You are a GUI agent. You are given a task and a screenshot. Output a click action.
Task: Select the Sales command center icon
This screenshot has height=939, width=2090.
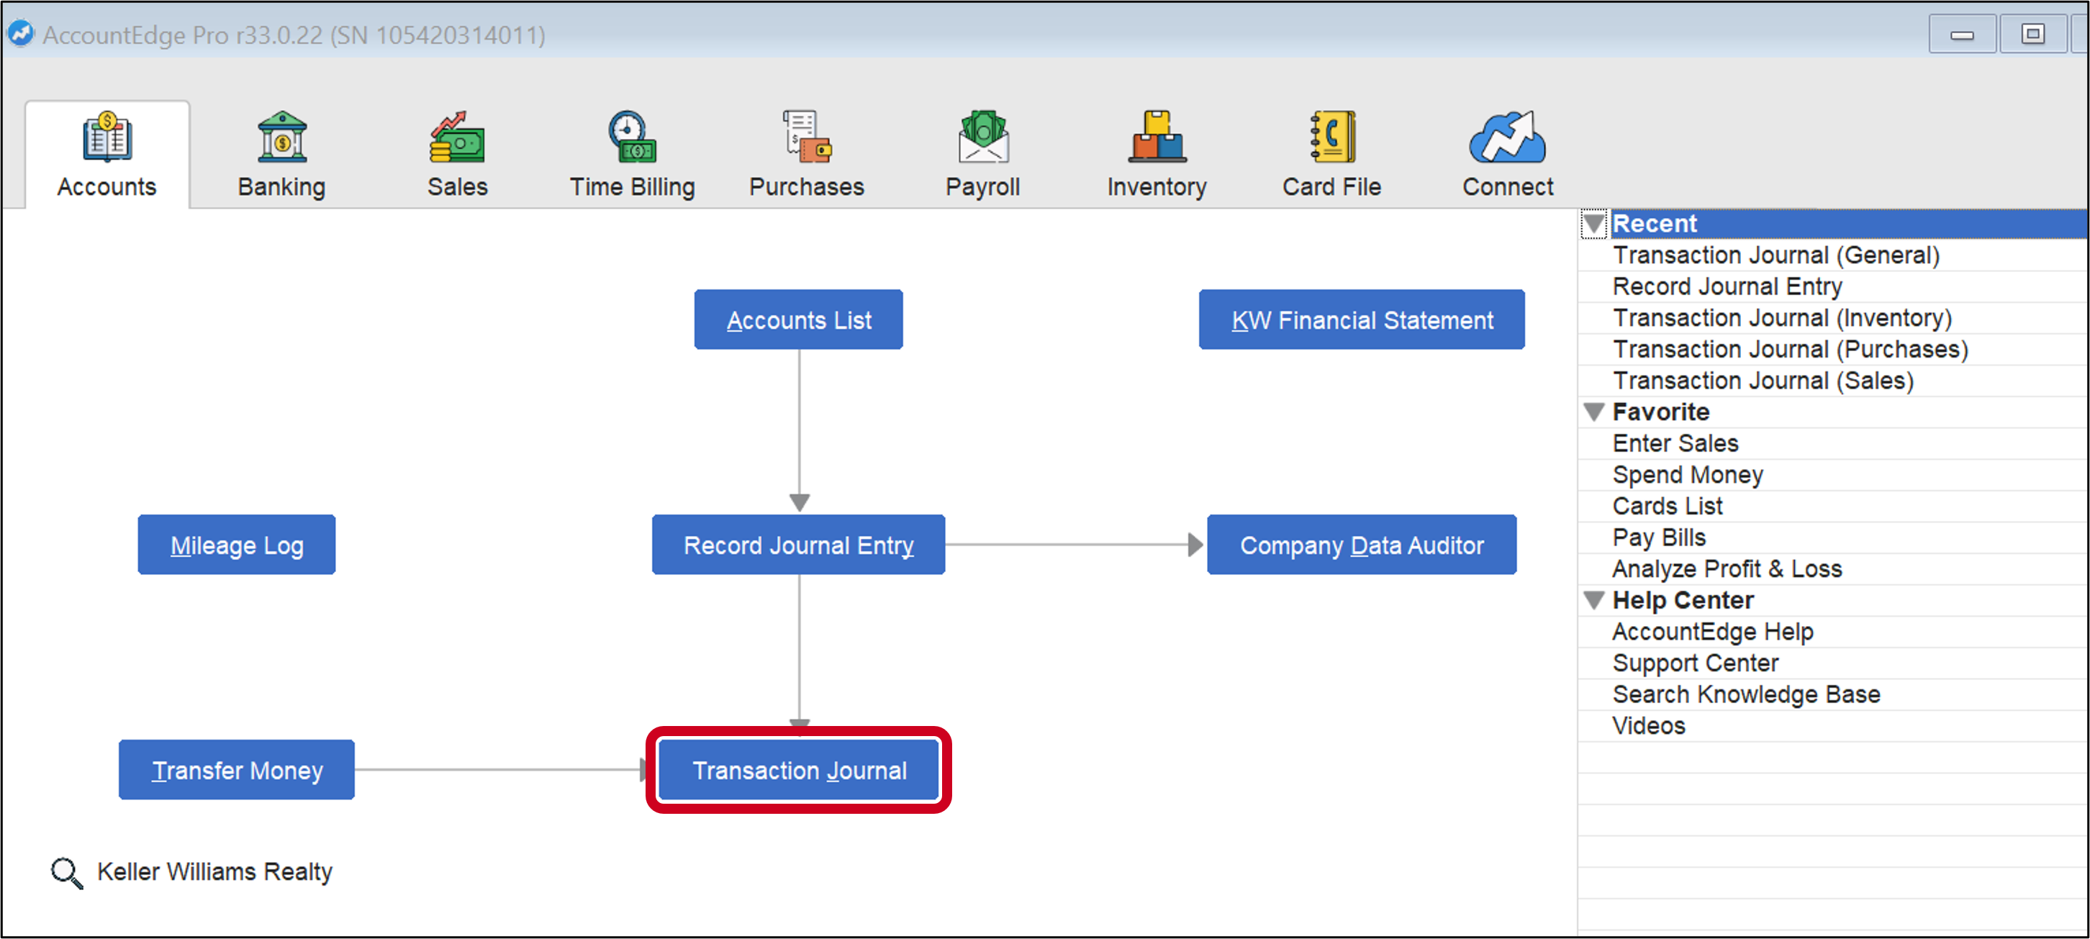(457, 137)
